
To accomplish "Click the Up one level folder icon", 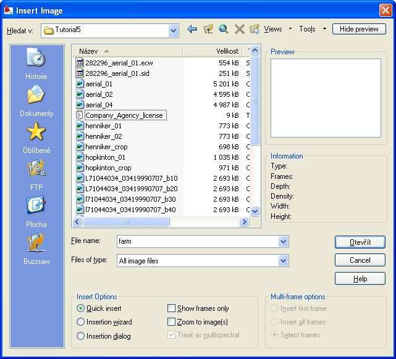I will pos(208,30).
